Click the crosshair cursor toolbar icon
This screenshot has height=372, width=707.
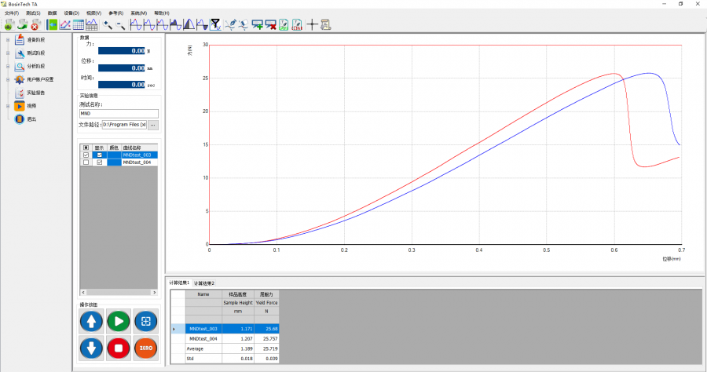(312, 24)
